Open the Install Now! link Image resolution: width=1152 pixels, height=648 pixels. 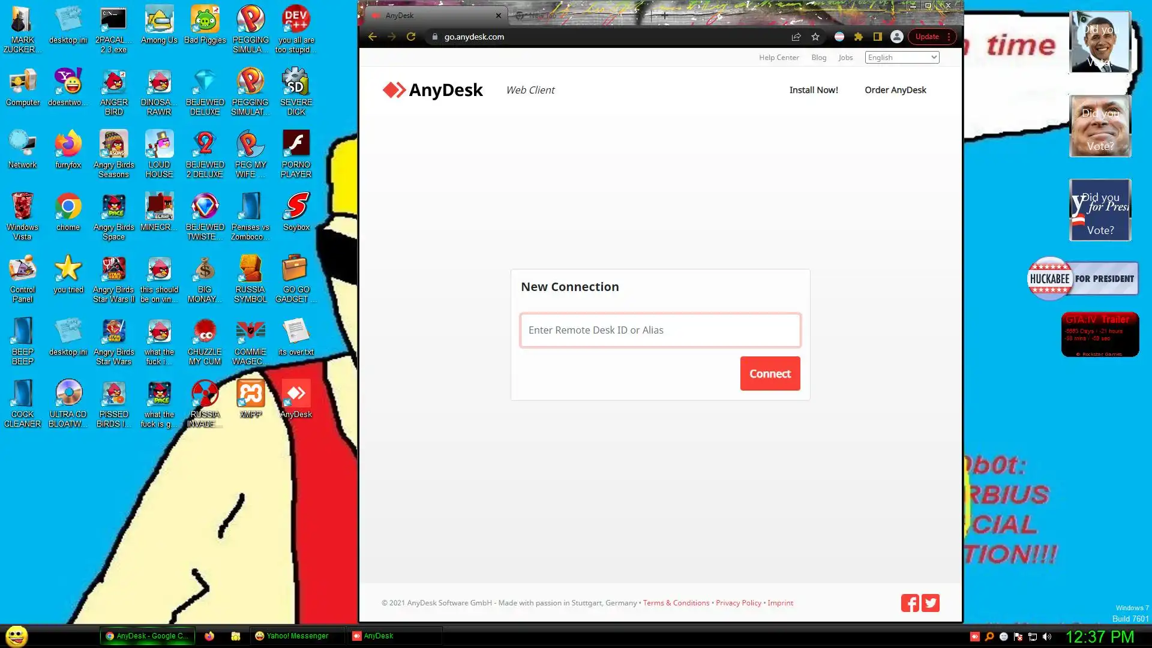813,90
